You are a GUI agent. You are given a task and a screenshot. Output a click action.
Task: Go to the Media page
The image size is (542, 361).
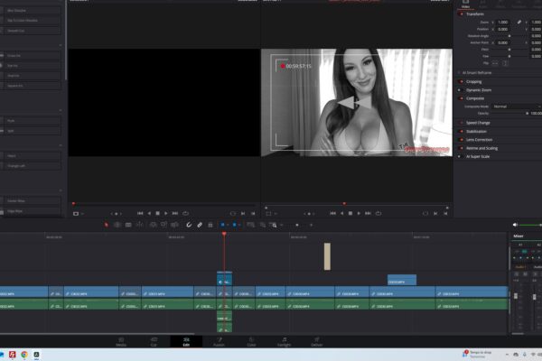(x=120, y=344)
